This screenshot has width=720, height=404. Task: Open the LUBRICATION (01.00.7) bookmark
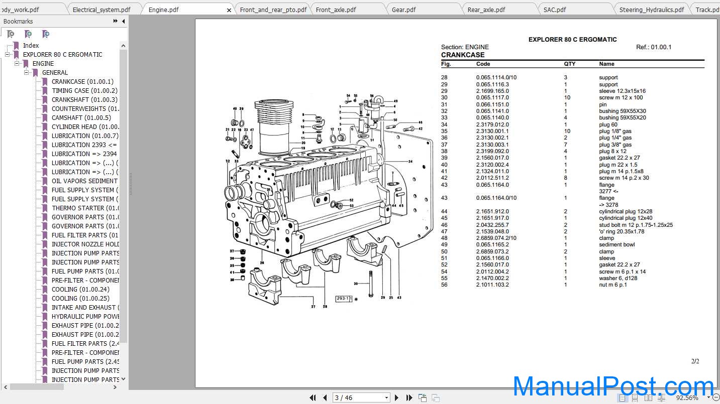(x=85, y=136)
